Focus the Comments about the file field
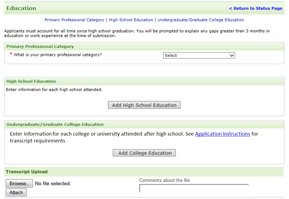Image resolution: width=289 pixels, height=199 pixels. (x=194, y=188)
